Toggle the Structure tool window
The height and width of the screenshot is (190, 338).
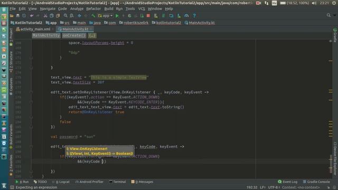pos(11,62)
